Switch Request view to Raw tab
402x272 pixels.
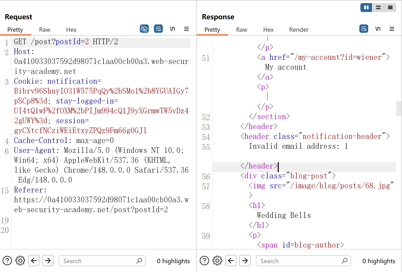(44, 30)
